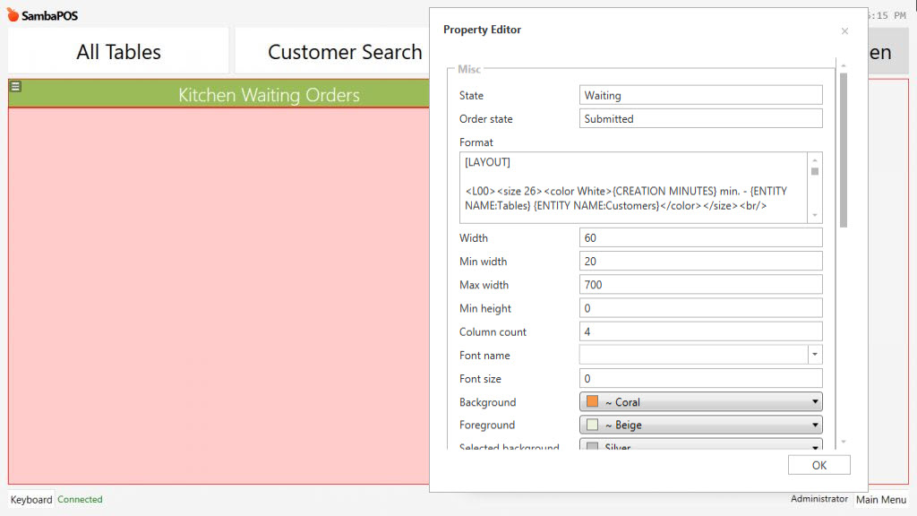Confirm property changes with OK
Viewport: 917px width, 516px height.
(818, 464)
